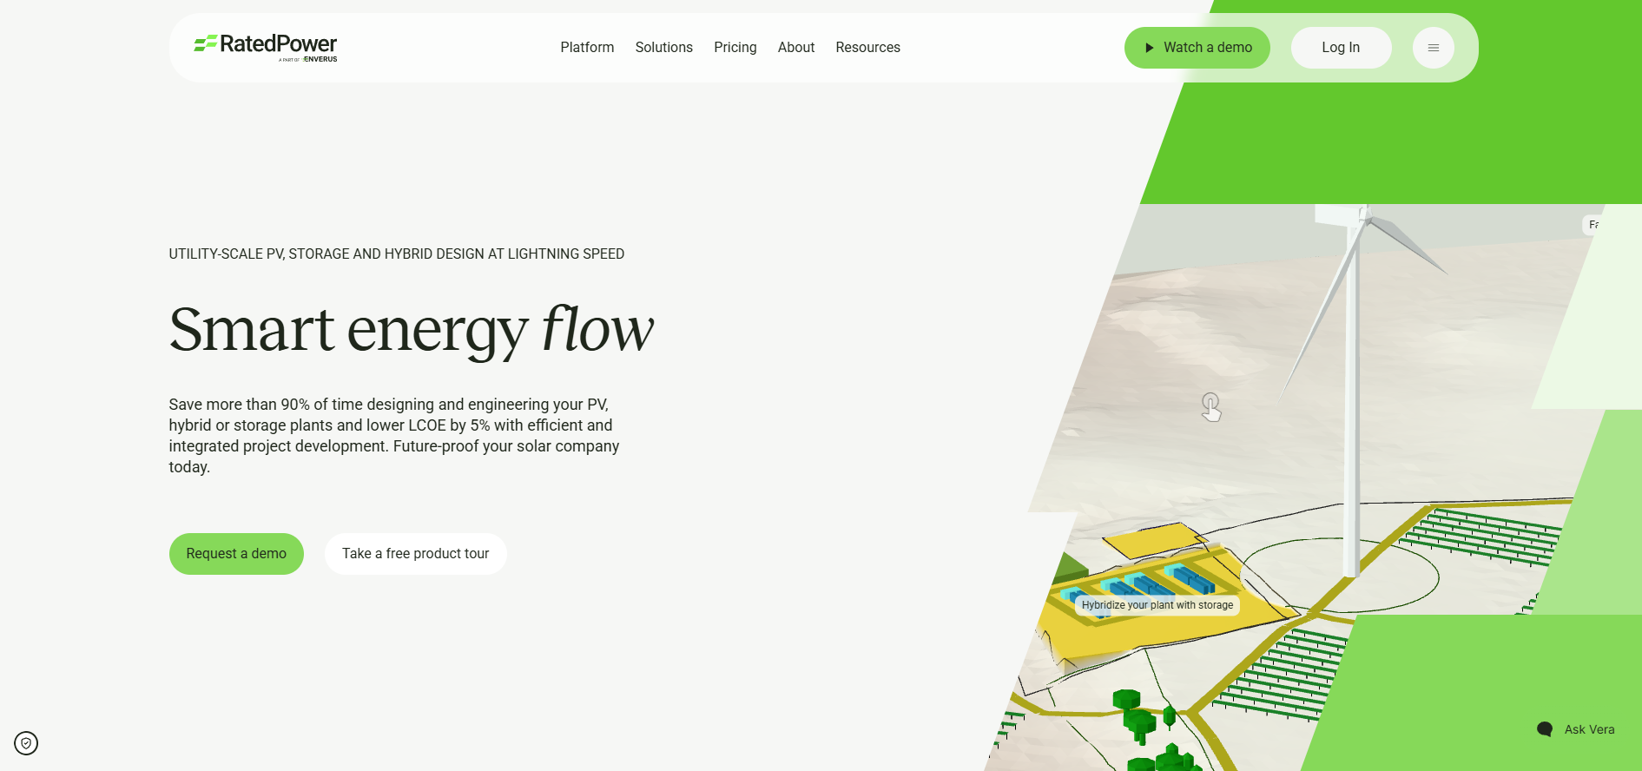
Task: Click the Log In button
Action: [1341, 48]
